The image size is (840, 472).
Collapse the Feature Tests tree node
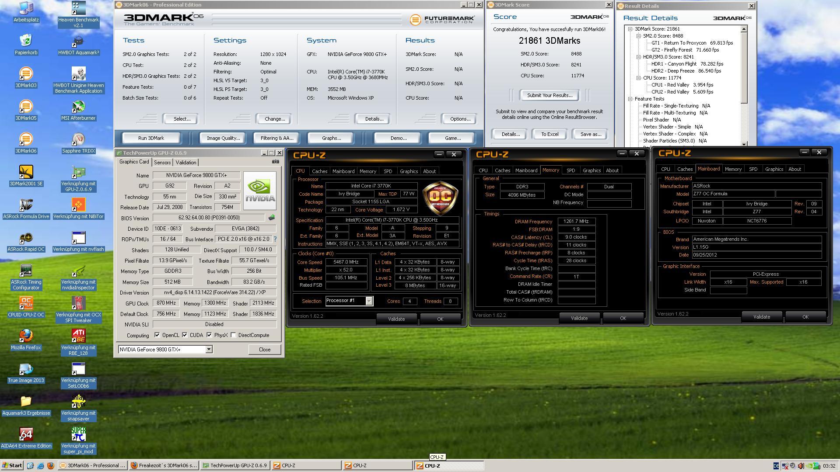(630, 99)
